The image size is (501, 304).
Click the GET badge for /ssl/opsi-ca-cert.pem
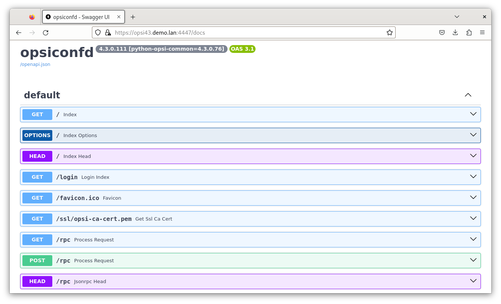click(37, 219)
